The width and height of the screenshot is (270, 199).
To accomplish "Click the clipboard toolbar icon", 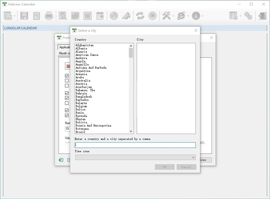I will pyautogui.click(x=36, y=16).
